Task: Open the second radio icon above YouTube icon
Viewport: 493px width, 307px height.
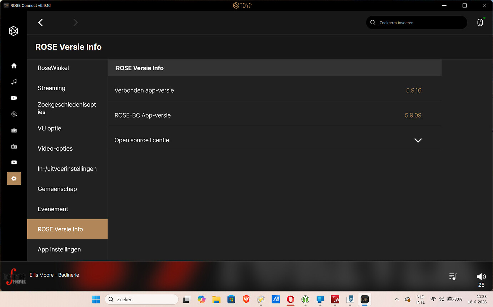Action: point(14,146)
